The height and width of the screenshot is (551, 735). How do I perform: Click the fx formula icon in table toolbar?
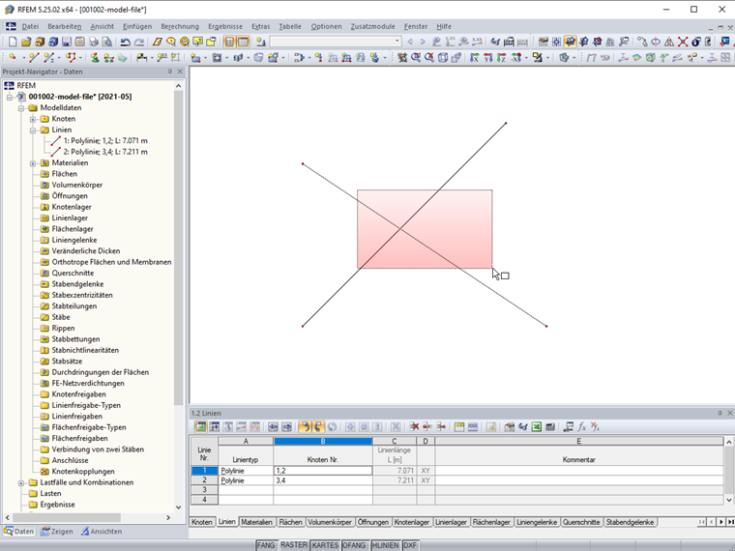point(582,427)
